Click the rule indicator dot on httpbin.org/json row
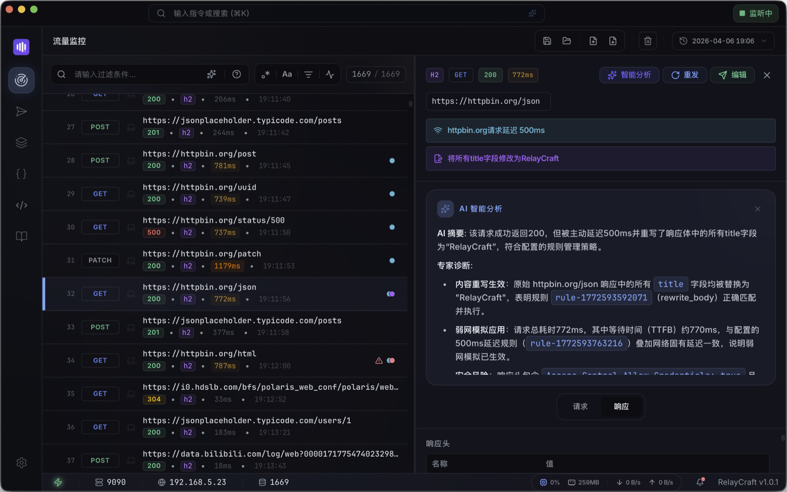Image resolution: width=787 pixels, height=492 pixels. pos(391,294)
